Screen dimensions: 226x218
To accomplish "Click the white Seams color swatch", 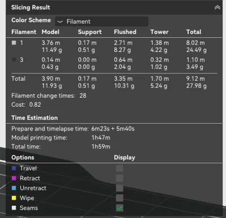I will (14, 208).
